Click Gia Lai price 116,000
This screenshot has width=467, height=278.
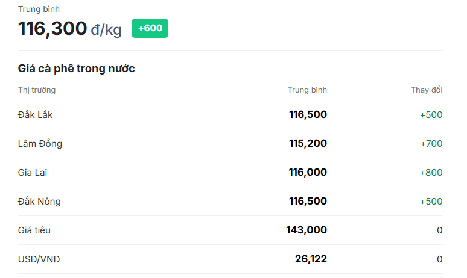pyautogui.click(x=308, y=173)
